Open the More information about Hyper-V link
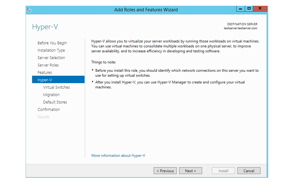The height and width of the screenshot is (189, 288). pyautogui.click(x=118, y=156)
